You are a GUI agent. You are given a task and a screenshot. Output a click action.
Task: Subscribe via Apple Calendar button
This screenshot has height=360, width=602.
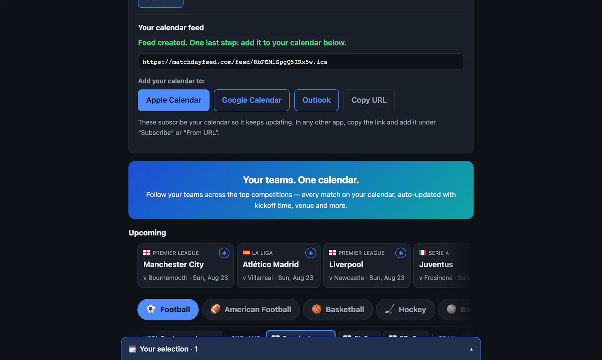[x=174, y=100]
